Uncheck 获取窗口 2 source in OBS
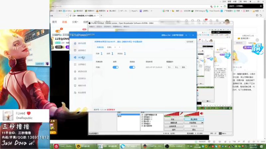Image resolution: width=266 pixels, height=149 pixels. point(142,119)
